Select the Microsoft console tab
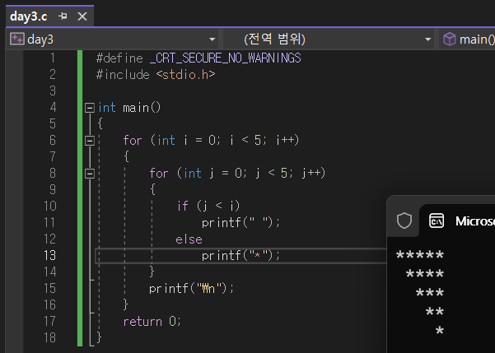 457,221
